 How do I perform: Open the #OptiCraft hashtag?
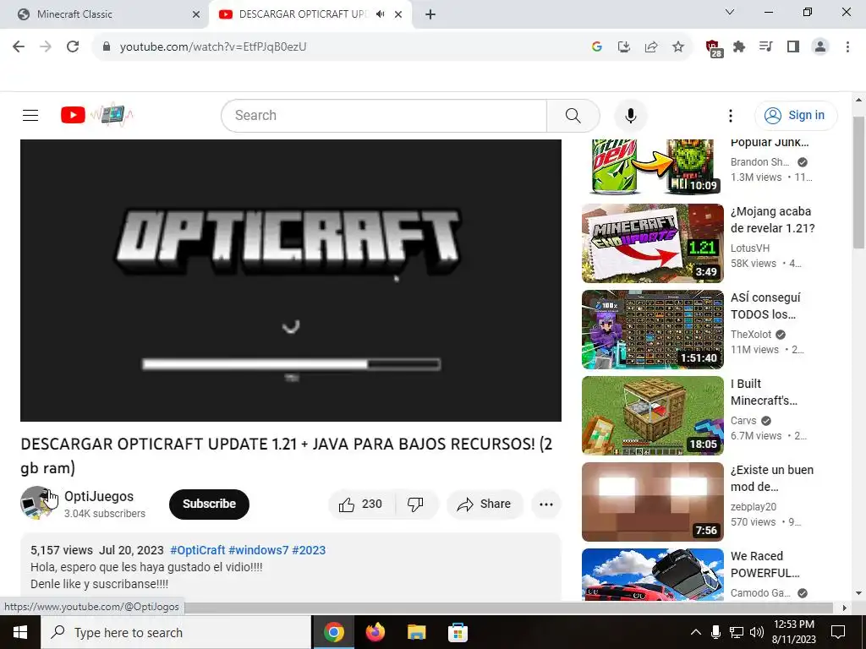point(198,550)
